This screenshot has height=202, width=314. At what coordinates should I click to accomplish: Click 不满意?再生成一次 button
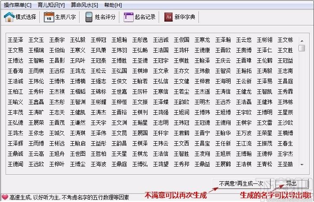(x=241, y=183)
